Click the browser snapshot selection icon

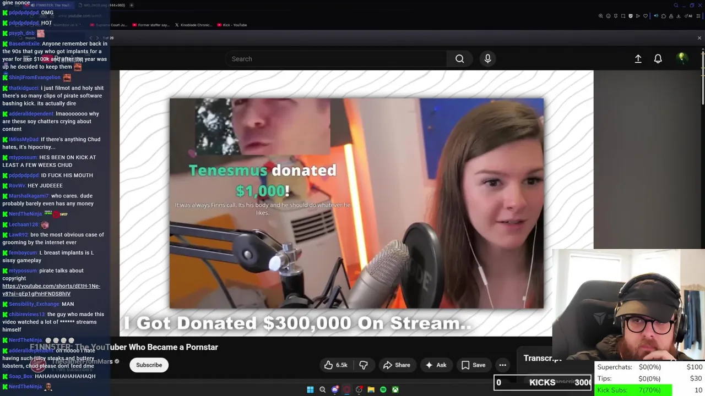623,16
